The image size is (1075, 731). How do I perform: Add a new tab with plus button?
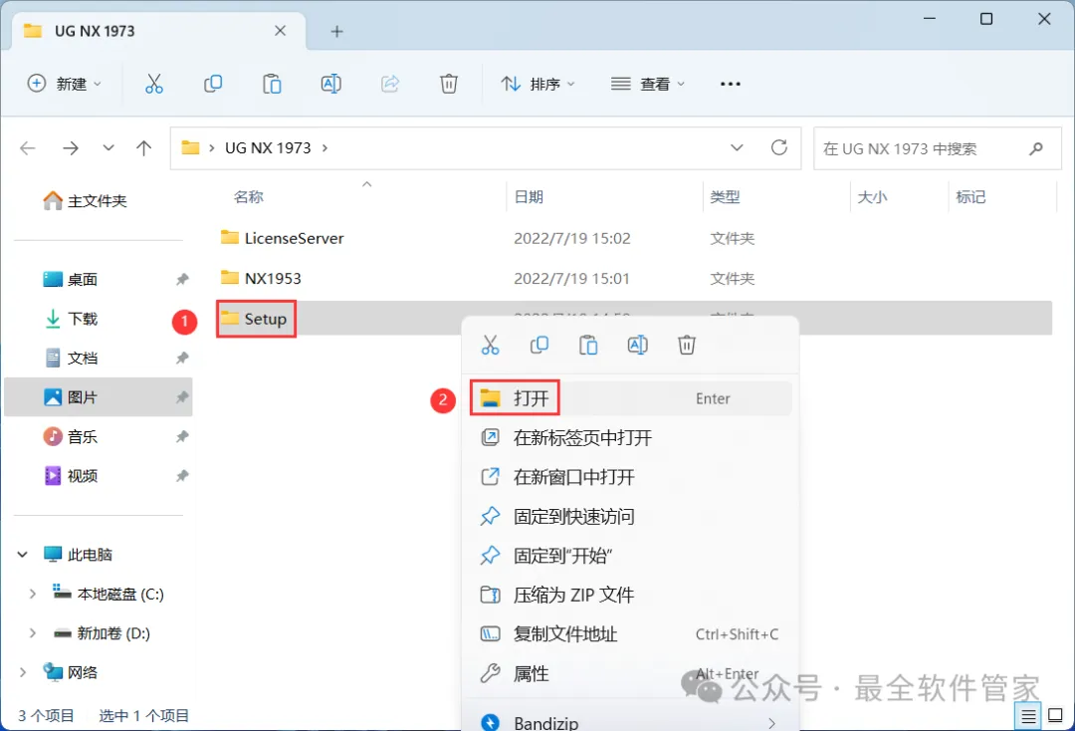(336, 31)
